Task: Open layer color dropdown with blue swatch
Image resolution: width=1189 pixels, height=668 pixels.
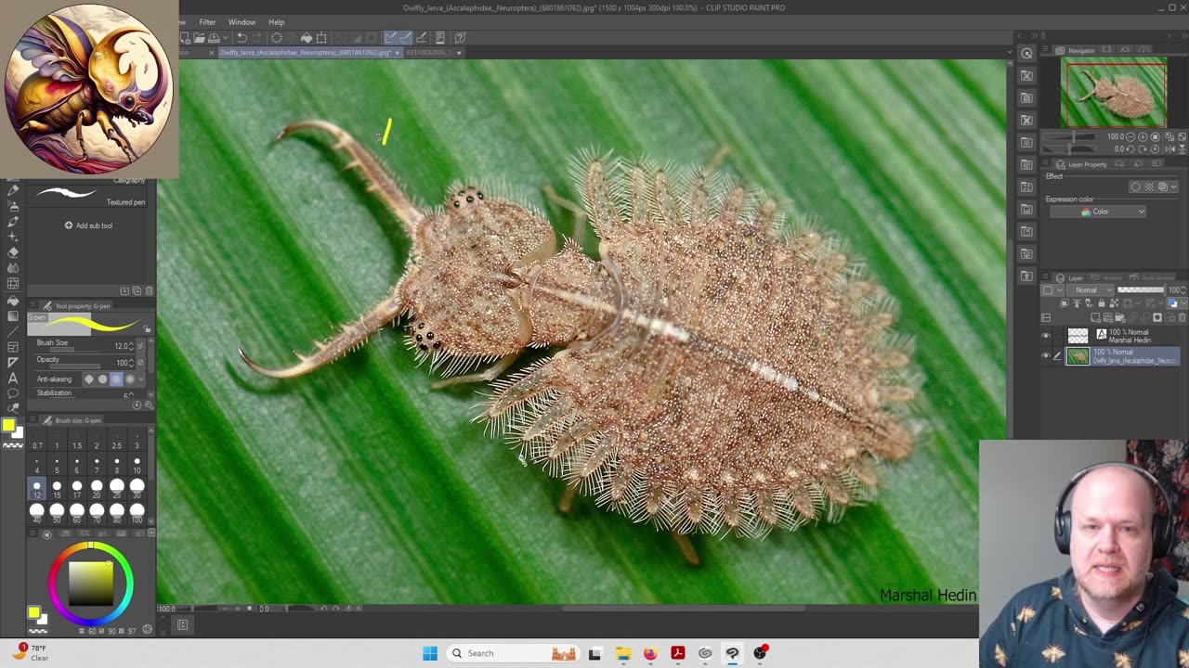Action: [x=1177, y=303]
